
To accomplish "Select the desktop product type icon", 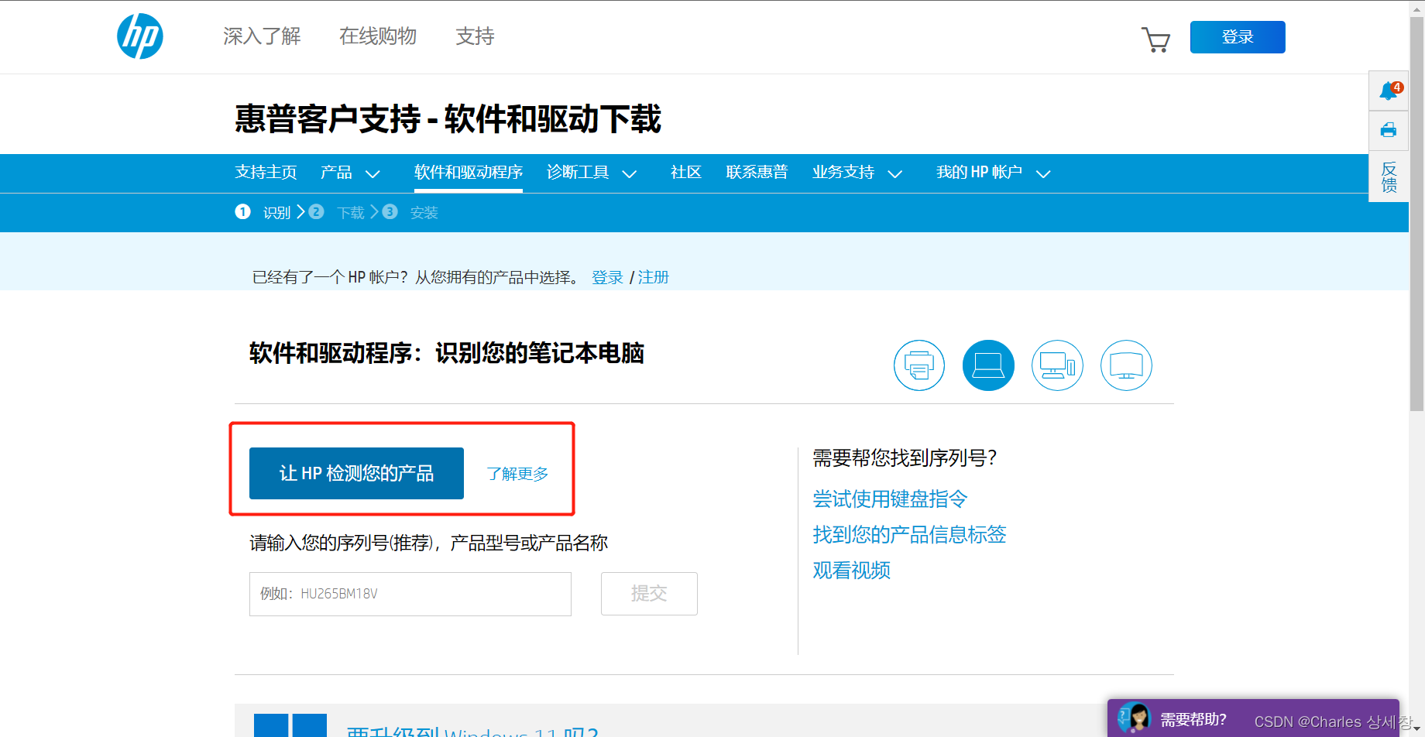I will pos(1057,365).
